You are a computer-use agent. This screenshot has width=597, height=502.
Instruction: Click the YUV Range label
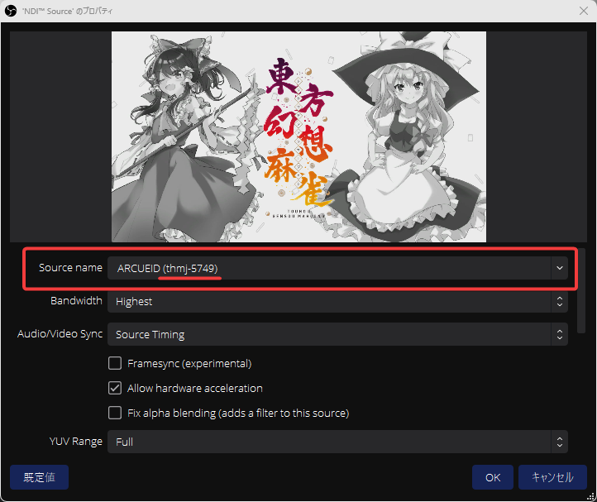[x=76, y=442]
